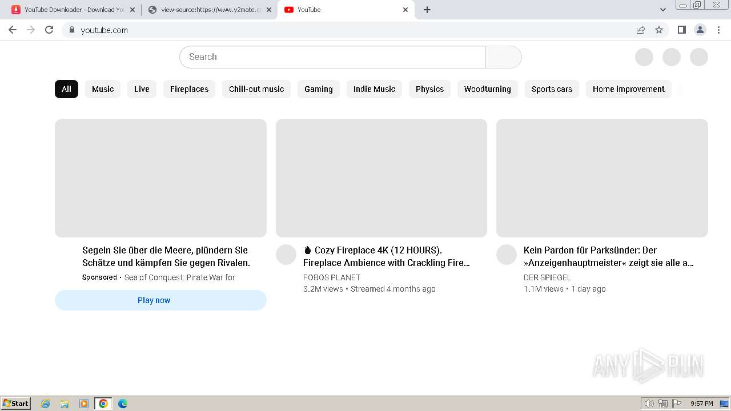This screenshot has height=411, width=731.
Task: Select the Music filter chip
Action: (x=103, y=89)
